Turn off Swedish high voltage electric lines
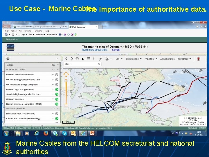The width and height of the screenshot is (209, 157). point(57,94)
